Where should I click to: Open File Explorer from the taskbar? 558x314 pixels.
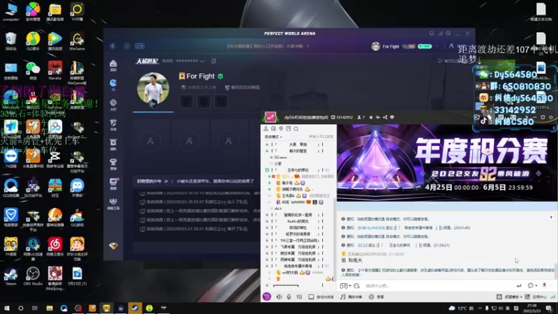50,308
